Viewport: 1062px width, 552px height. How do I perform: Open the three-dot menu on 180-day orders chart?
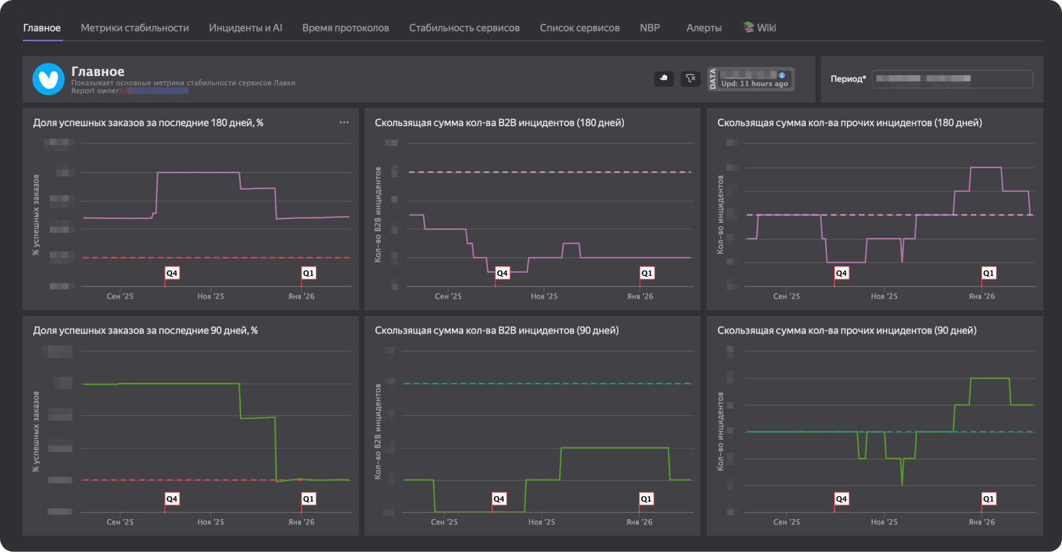coord(344,122)
